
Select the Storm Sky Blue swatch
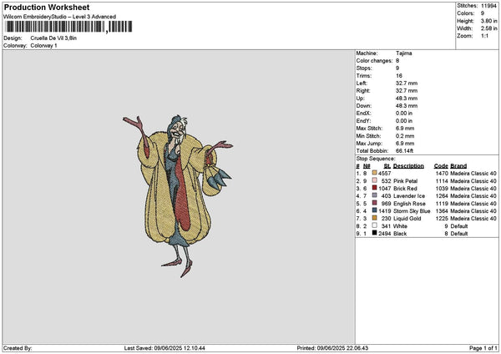375,210
